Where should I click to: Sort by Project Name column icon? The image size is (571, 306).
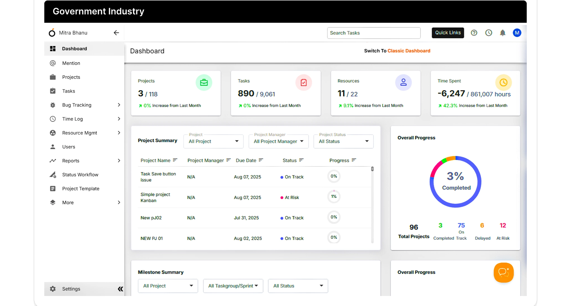click(175, 160)
